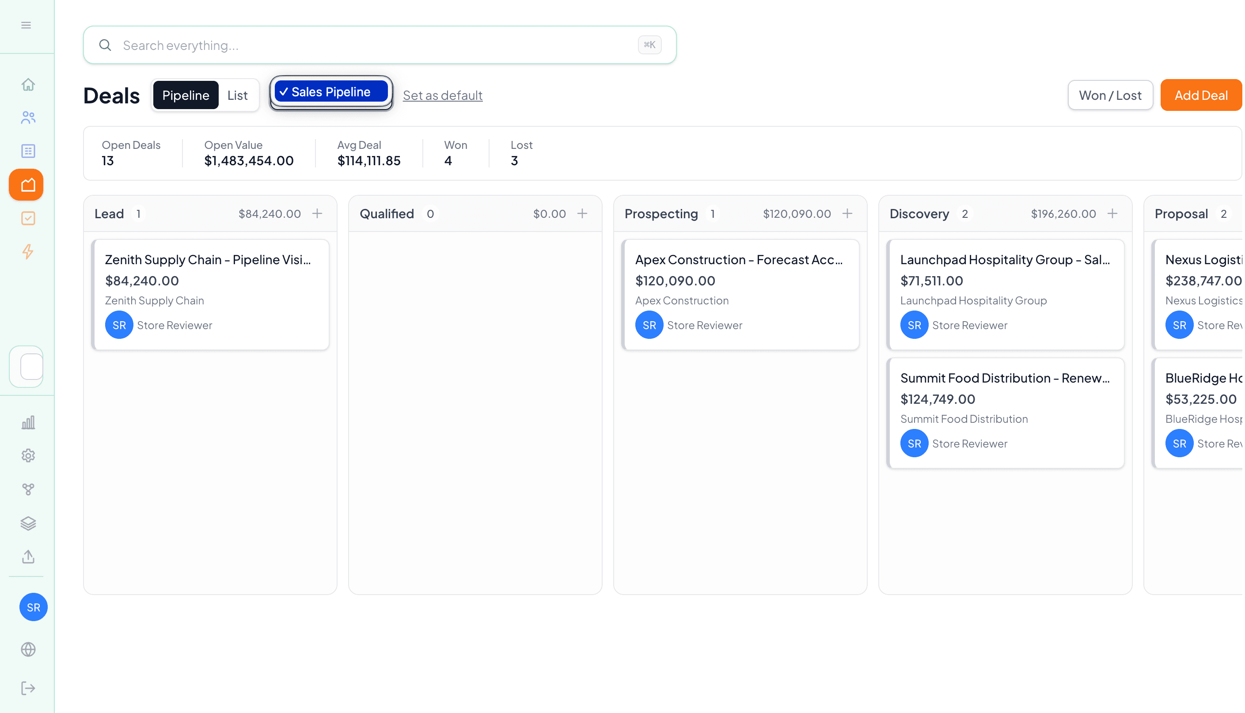Open Settings gear in sidebar
1245x713 pixels.
pyautogui.click(x=28, y=455)
